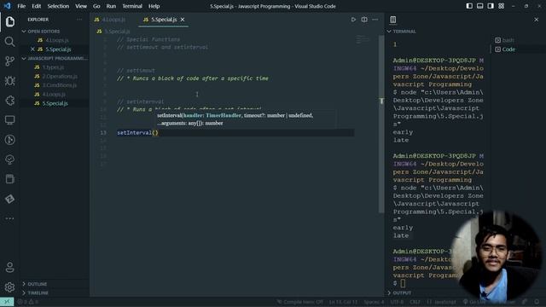The height and width of the screenshot is (307, 546).
Task: Open the Accounts icon
Action: (x=9, y=267)
